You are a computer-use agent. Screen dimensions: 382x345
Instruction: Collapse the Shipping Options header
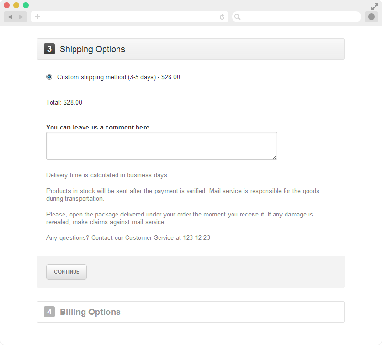point(191,49)
